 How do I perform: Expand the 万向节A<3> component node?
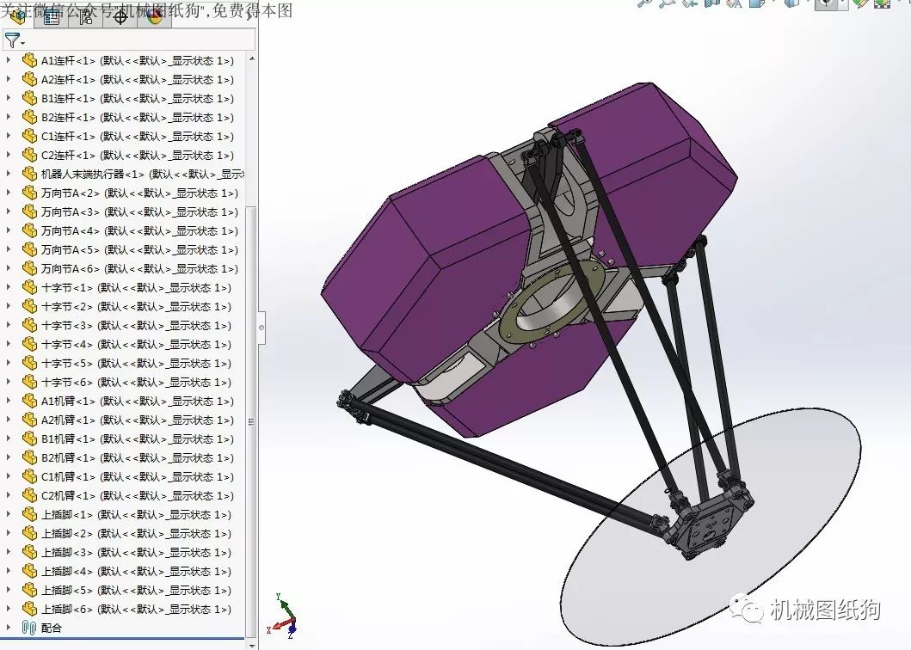(x=8, y=212)
